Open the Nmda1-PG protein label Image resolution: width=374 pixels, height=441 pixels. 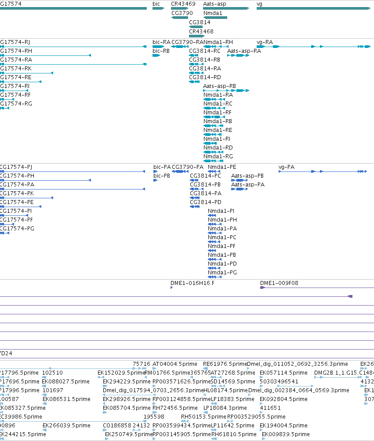tap(222, 273)
